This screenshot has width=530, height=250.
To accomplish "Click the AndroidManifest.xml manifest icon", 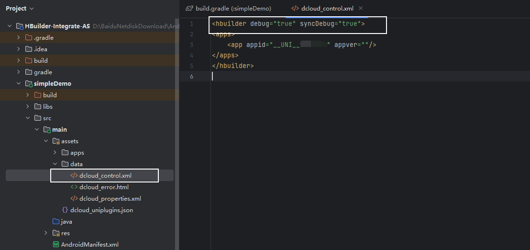I will click(x=56, y=245).
